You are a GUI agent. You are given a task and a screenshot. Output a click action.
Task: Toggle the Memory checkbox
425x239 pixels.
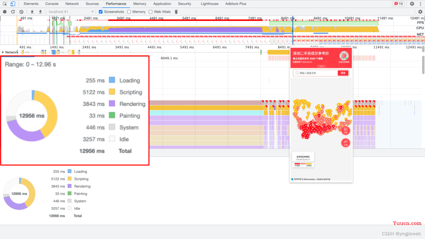point(129,12)
